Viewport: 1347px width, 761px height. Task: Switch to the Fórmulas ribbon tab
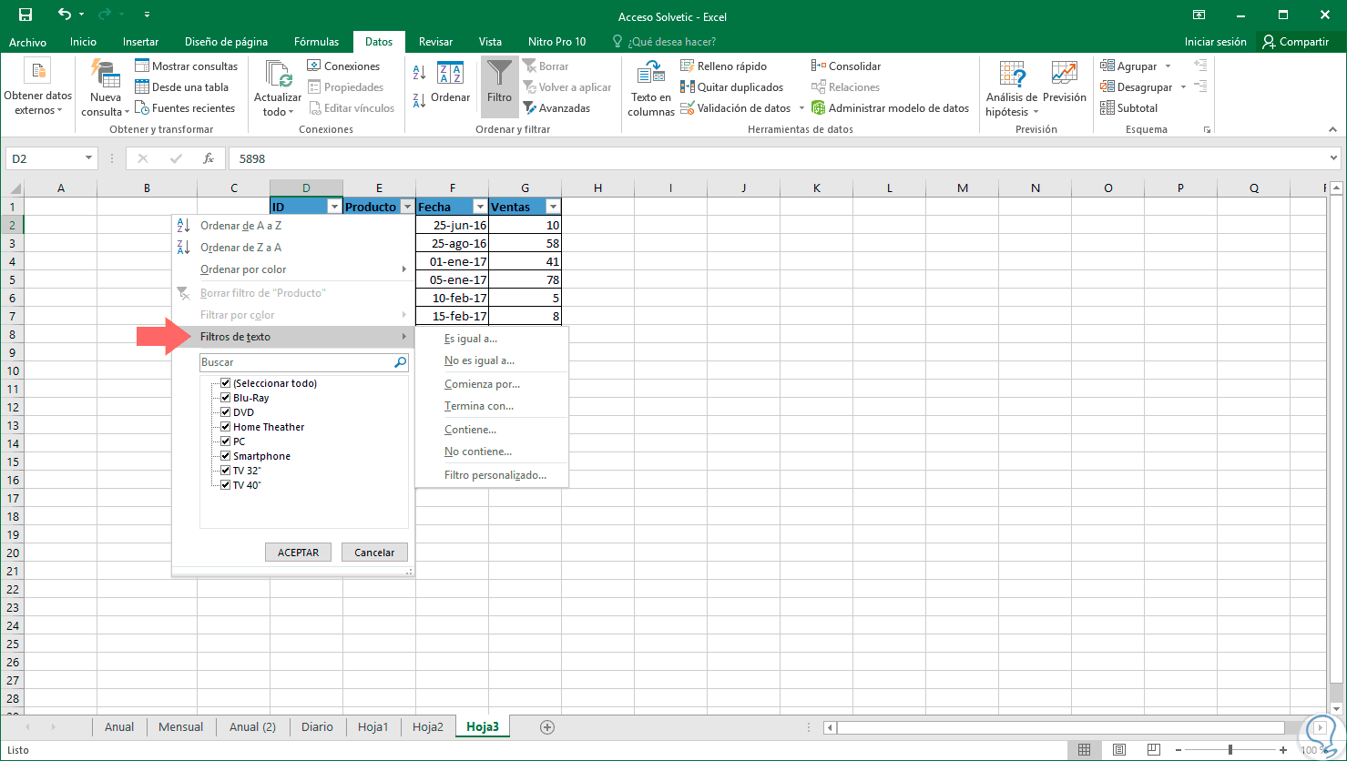(316, 42)
